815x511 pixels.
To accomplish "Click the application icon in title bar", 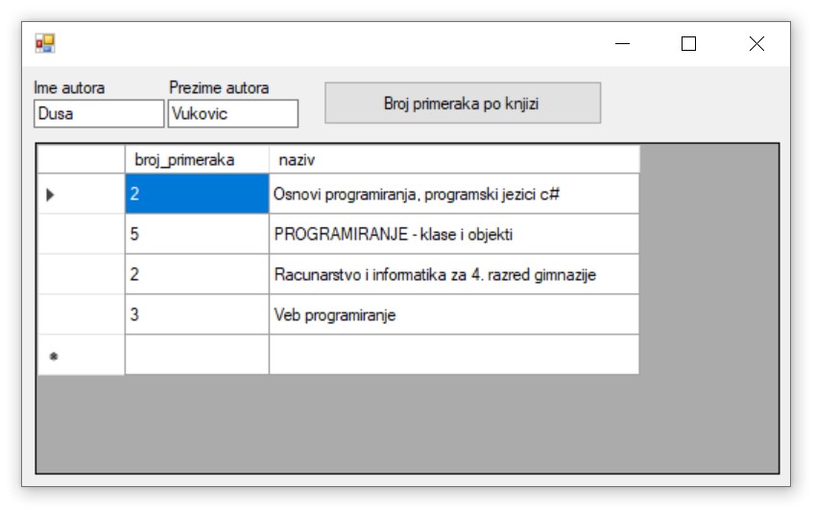I will 45,43.
